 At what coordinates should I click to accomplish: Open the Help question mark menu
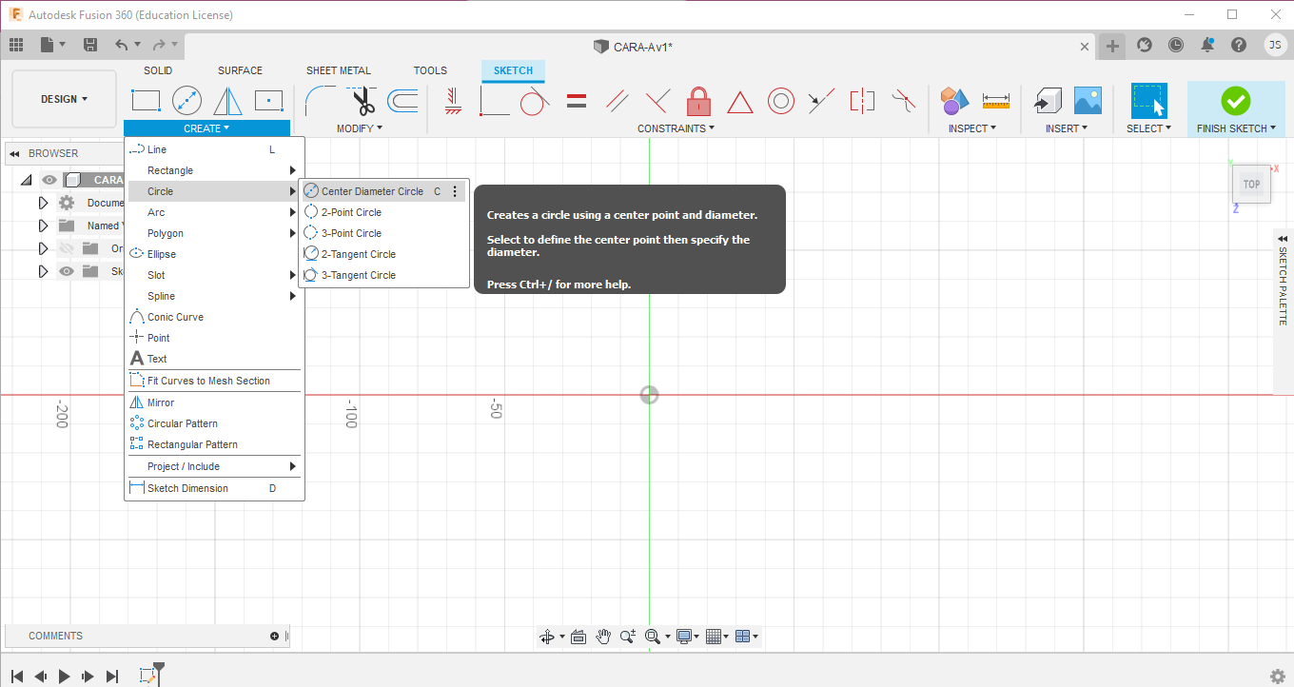click(1238, 45)
